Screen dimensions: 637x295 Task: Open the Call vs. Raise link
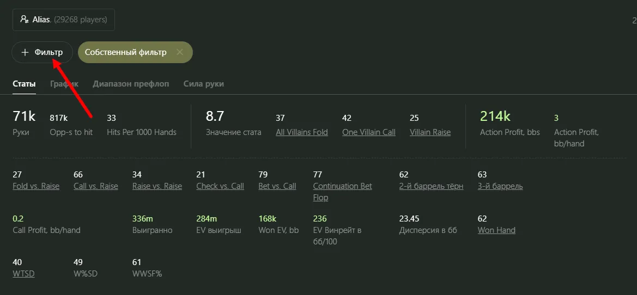click(96, 186)
